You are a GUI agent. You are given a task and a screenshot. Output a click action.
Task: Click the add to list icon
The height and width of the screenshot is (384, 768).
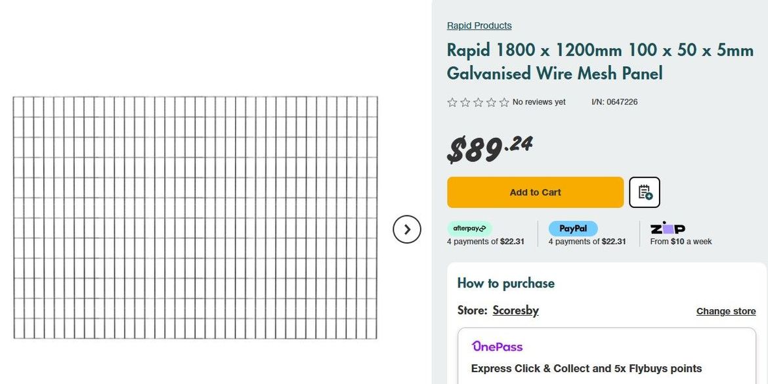coord(644,192)
